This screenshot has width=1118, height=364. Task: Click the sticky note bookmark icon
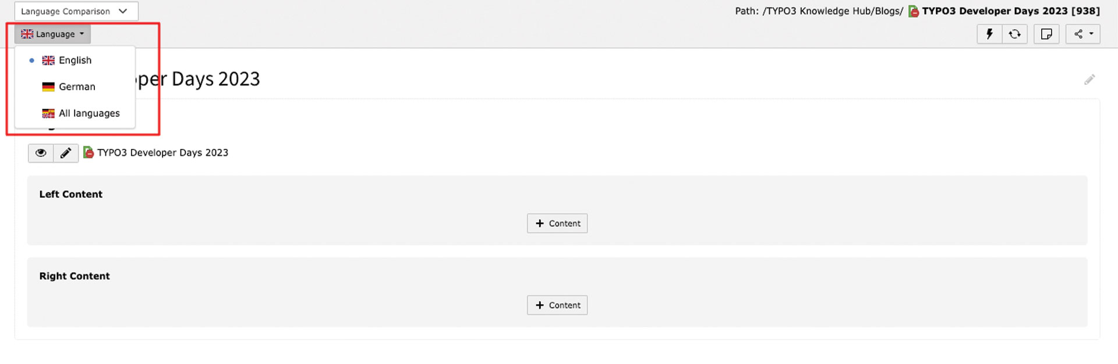(x=1046, y=34)
